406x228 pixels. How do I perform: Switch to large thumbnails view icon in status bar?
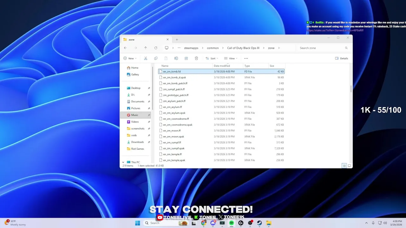point(349,166)
